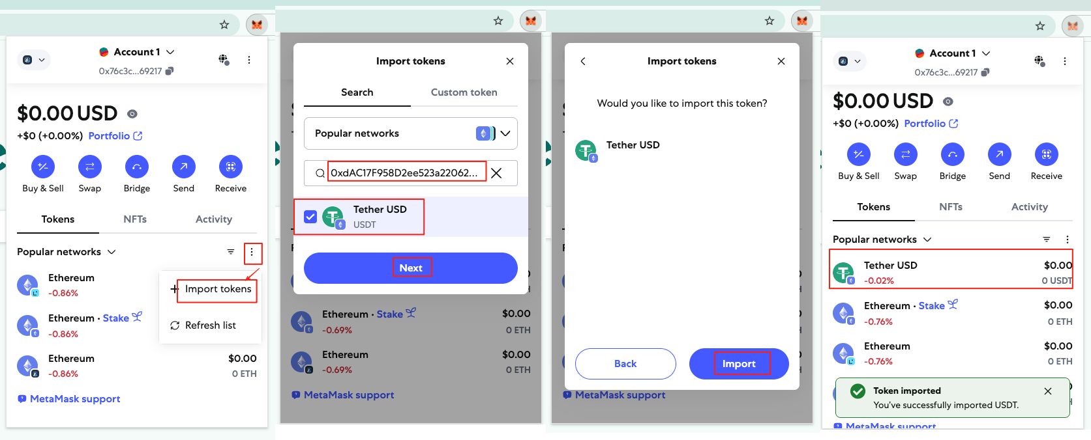
Task: Confirm with the blue Import button
Action: [739, 364]
